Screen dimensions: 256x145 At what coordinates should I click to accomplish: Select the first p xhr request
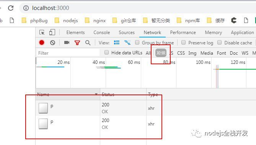click(x=146, y=108)
